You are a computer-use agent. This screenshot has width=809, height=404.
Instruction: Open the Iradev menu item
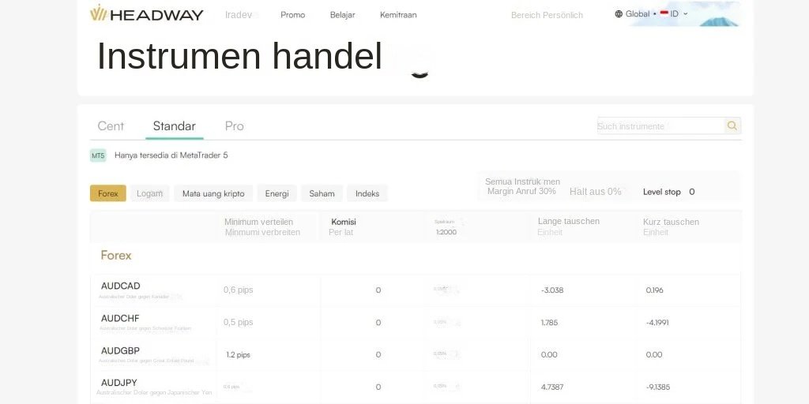pos(239,15)
